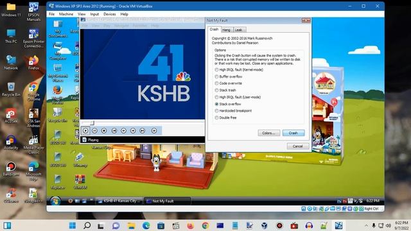Click the Windows 11 taskbar volume icon
Screen dimensions: 411x231
pos(389,225)
